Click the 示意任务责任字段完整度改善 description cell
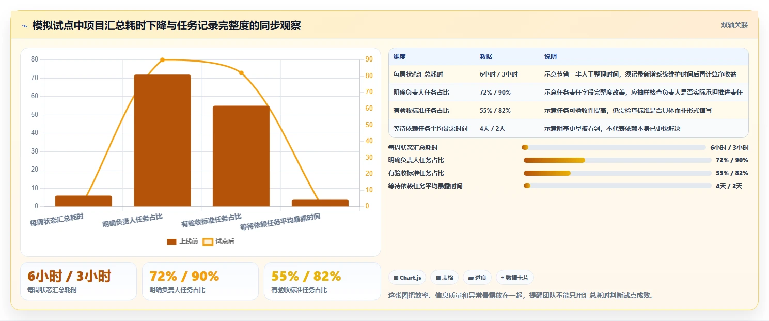Image resolution: width=769 pixels, height=321 pixels. 644,93
